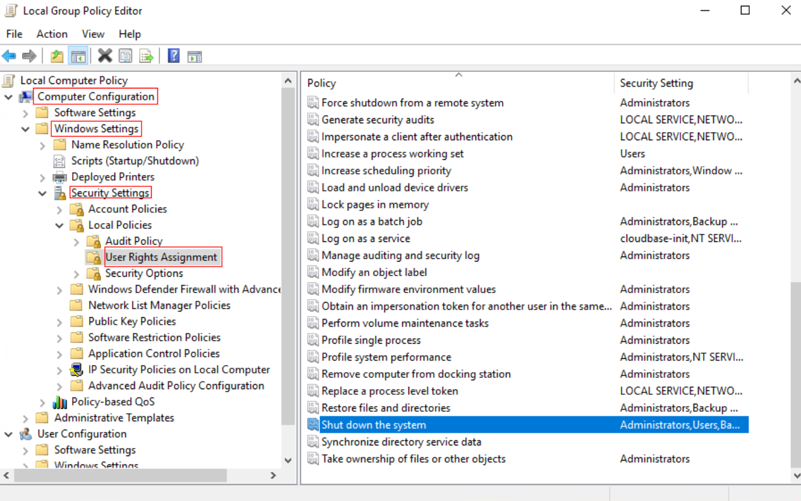Open the Action menu

coord(52,34)
